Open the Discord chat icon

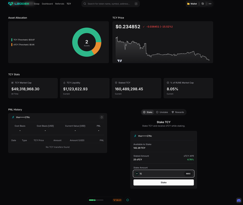[x=239, y=201]
